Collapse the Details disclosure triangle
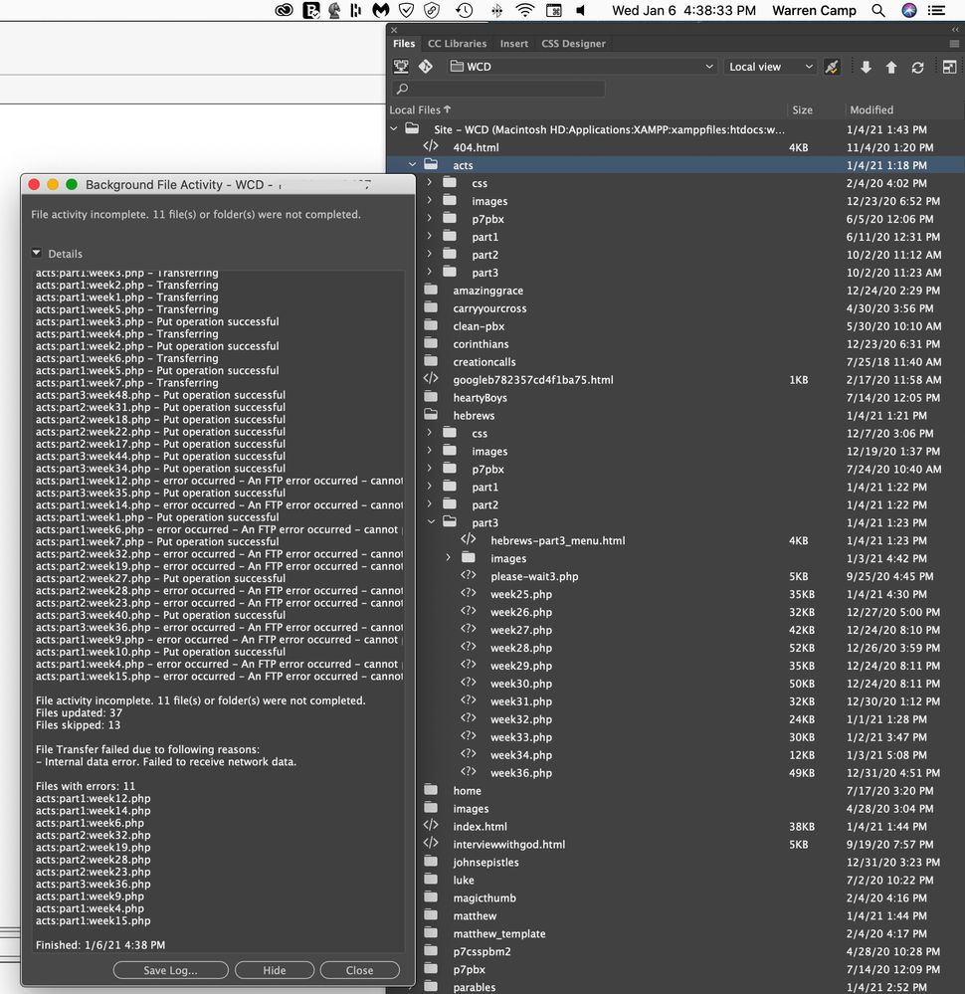This screenshot has height=994, width=965. click(36, 253)
